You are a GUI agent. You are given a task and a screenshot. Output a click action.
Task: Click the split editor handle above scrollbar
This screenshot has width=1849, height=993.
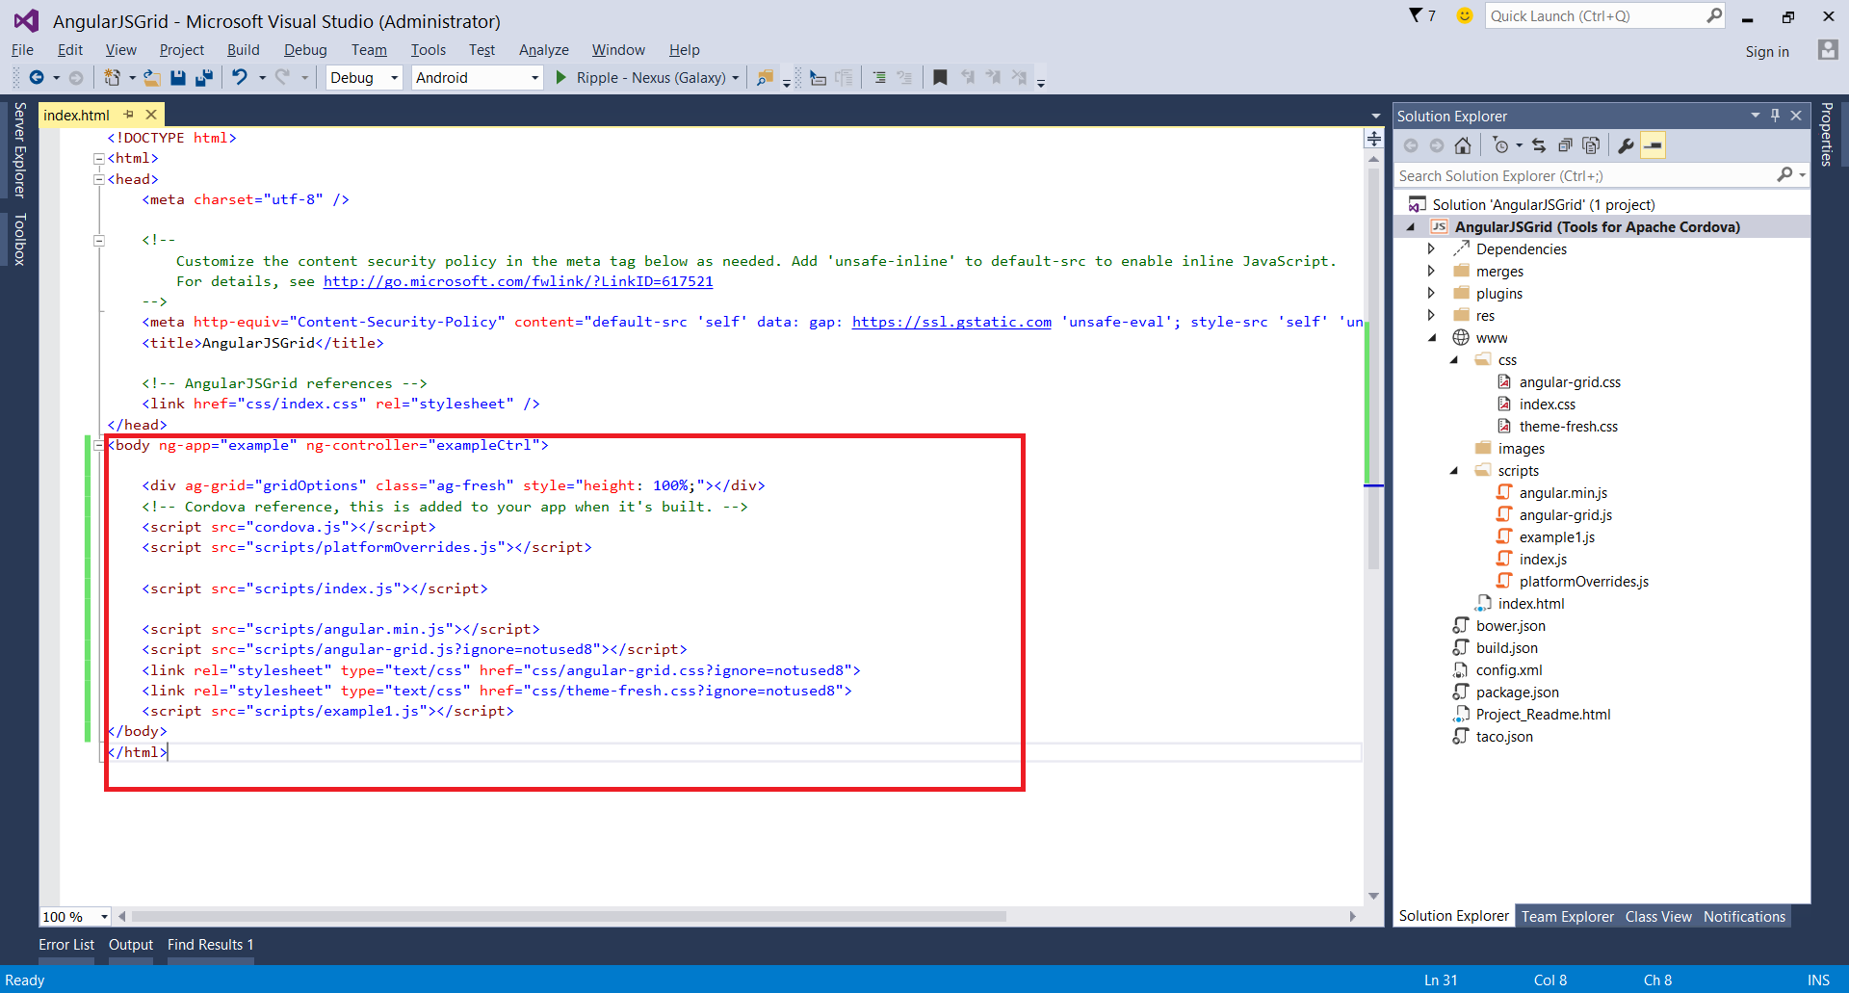pos(1374,139)
